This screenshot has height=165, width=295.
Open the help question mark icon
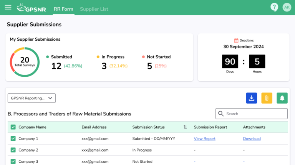tap(274, 7)
